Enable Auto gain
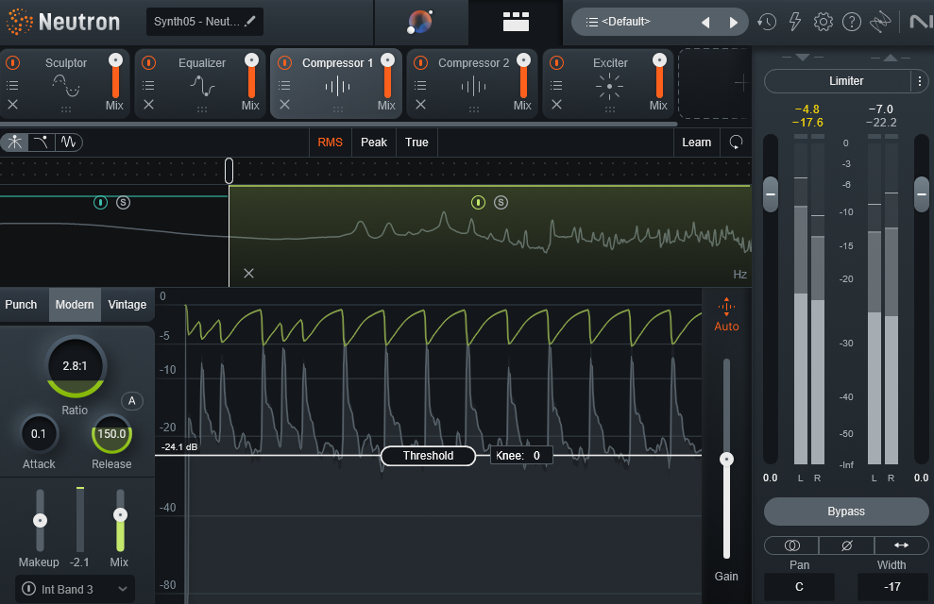The width and height of the screenshot is (934, 604). click(727, 315)
